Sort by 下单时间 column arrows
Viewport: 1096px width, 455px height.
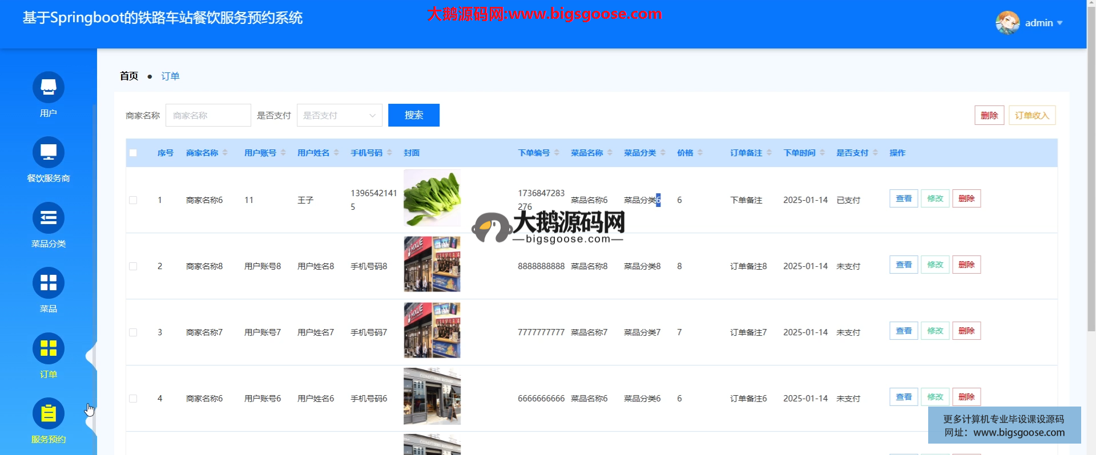point(822,153)
